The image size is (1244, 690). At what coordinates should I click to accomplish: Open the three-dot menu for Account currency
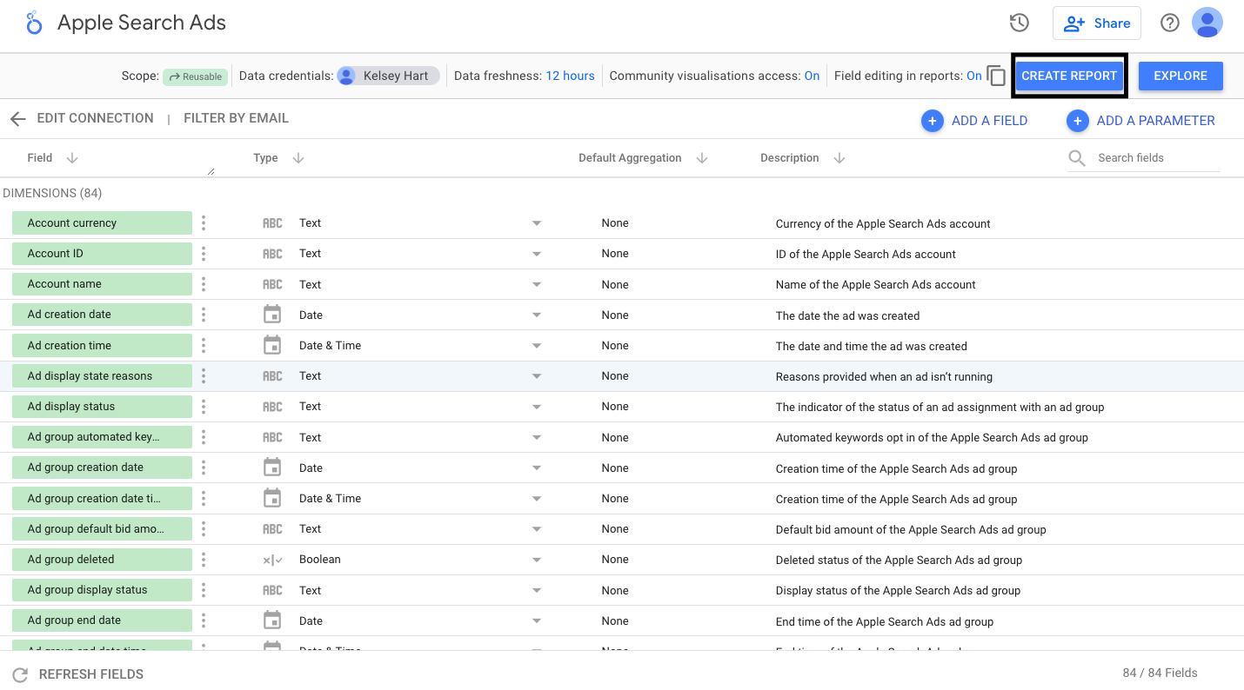click(204, 223)
